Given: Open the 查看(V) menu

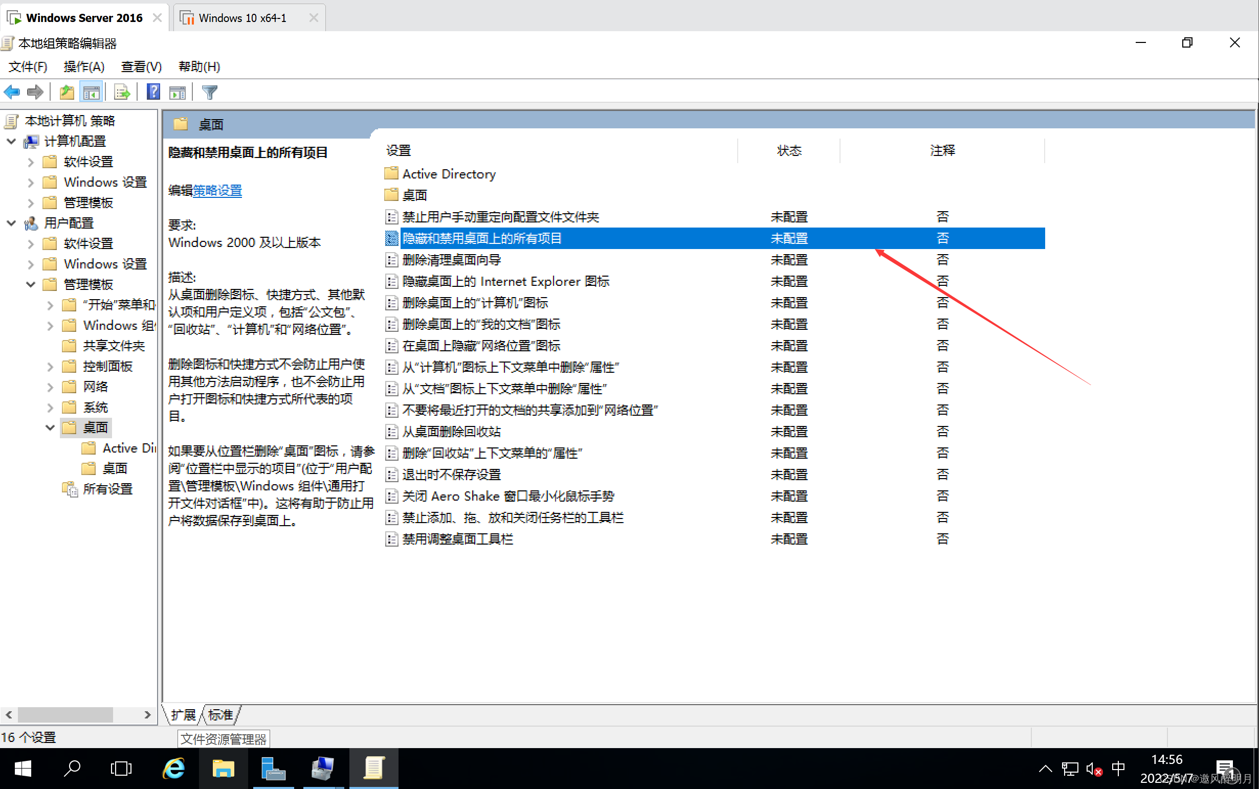Looking at the screenshot, I should click(142, 67).
